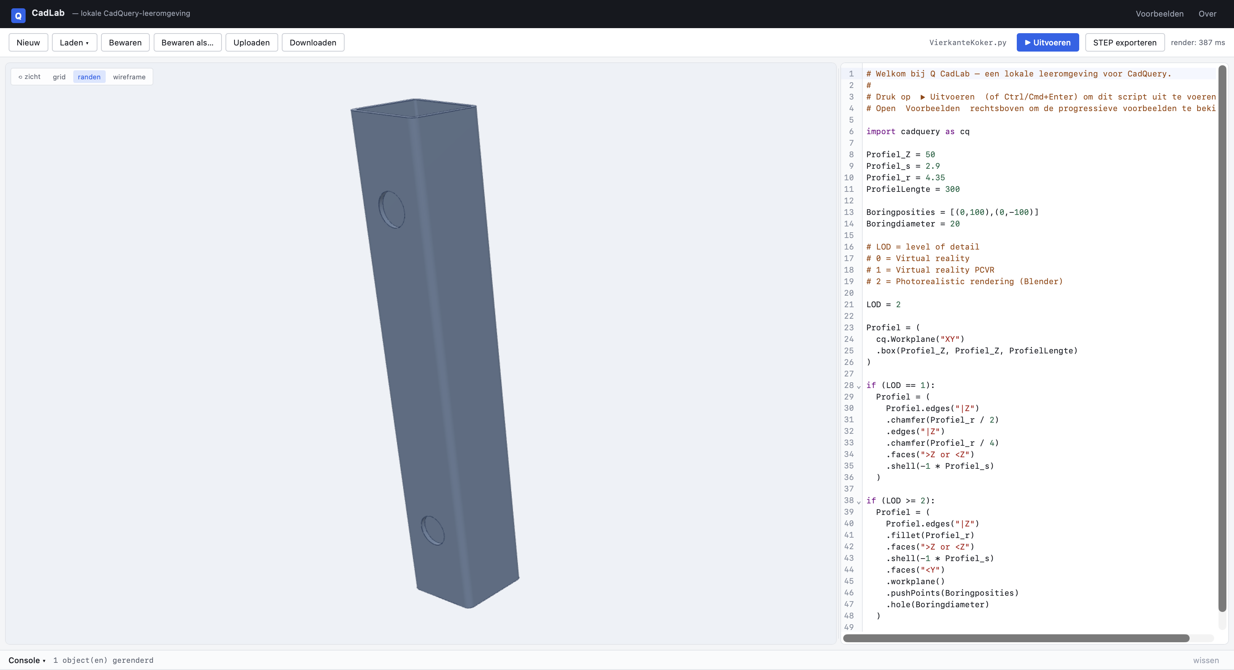Click the file name VierkanteKoker.py

(x=968, y=43)
